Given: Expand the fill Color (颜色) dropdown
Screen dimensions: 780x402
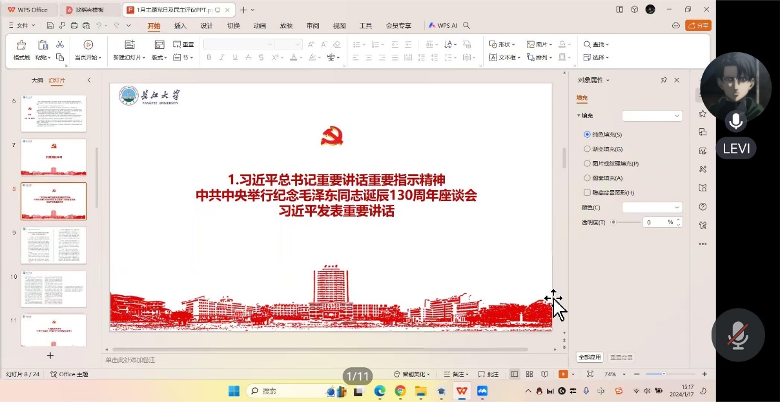Looking at the screenshot, I should [652, 207].
